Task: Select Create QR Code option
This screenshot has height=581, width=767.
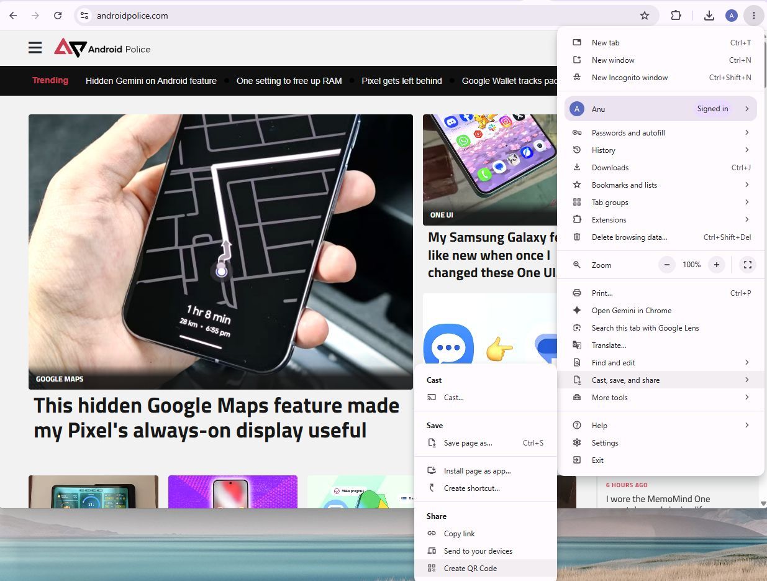Action: [x=486, y=569]
